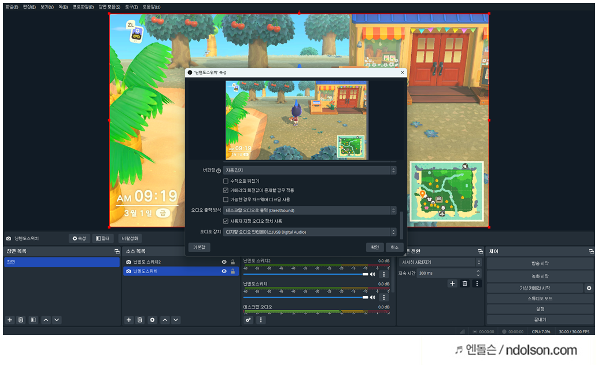
Task: Open 파일 menu
Action: click(12, 7)
